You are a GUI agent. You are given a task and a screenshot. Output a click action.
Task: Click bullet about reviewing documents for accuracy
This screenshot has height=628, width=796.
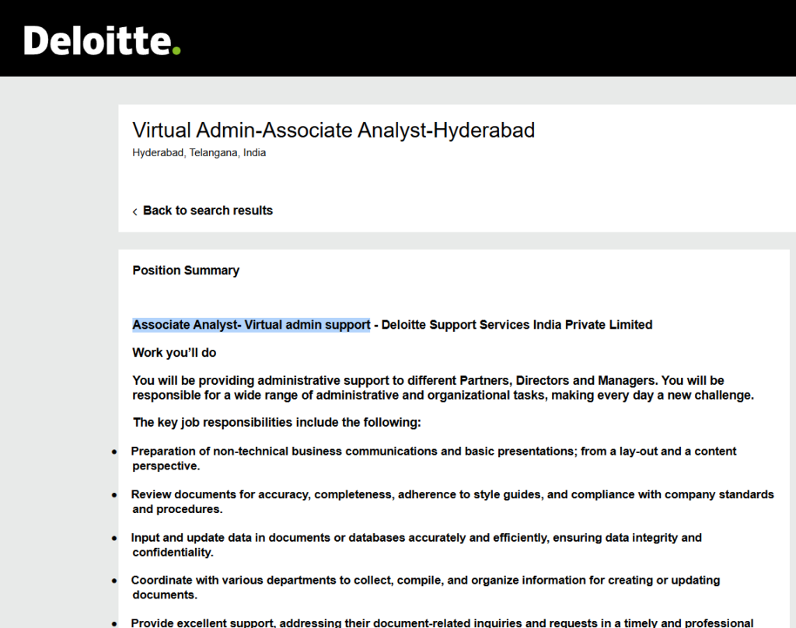tap(452, 501)
